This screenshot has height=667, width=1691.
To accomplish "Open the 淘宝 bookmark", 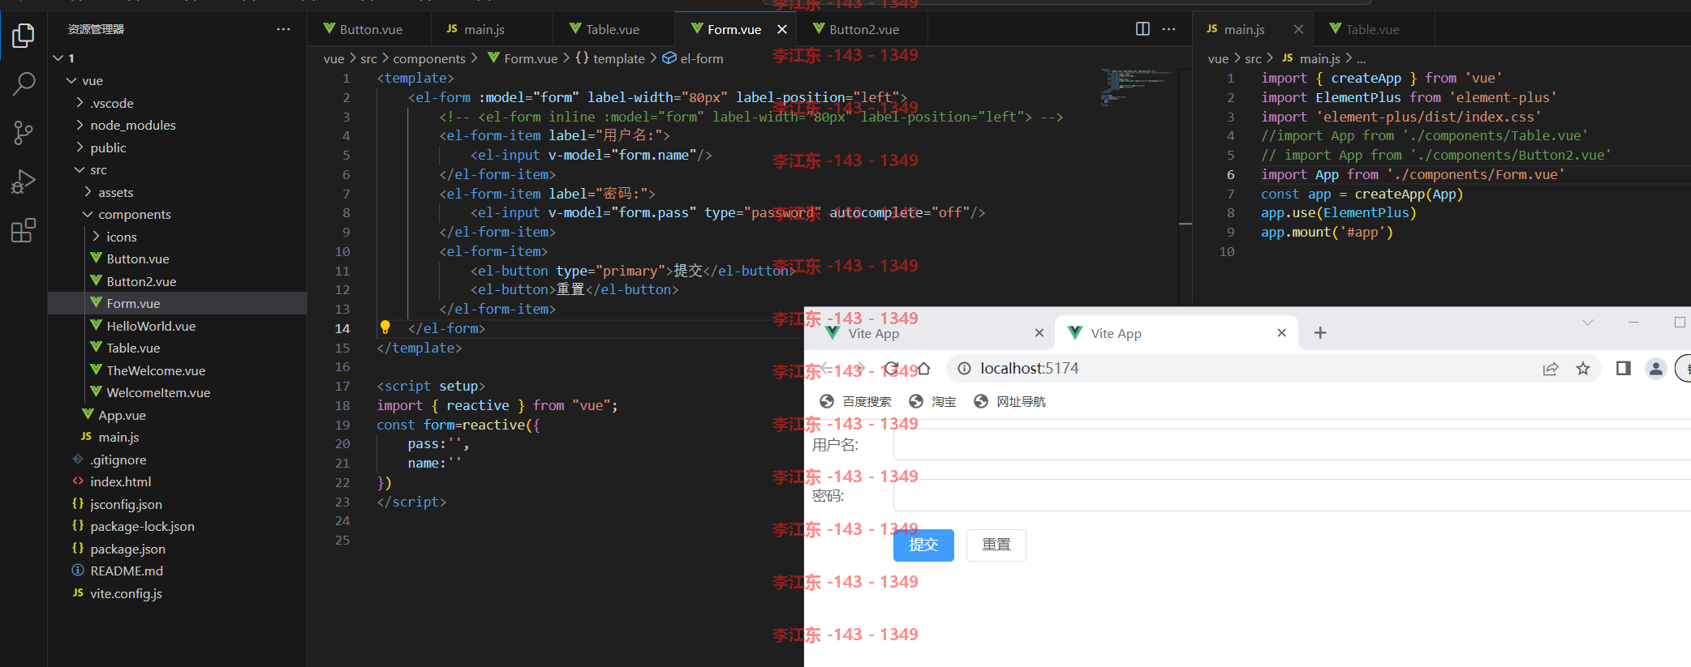I will click(932, 401).
